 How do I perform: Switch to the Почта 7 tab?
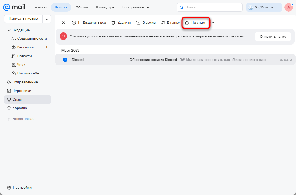point(61,7)
